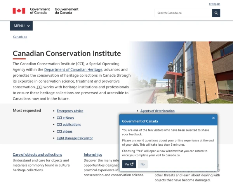Expand the MENU dropdown

(21, 26)
